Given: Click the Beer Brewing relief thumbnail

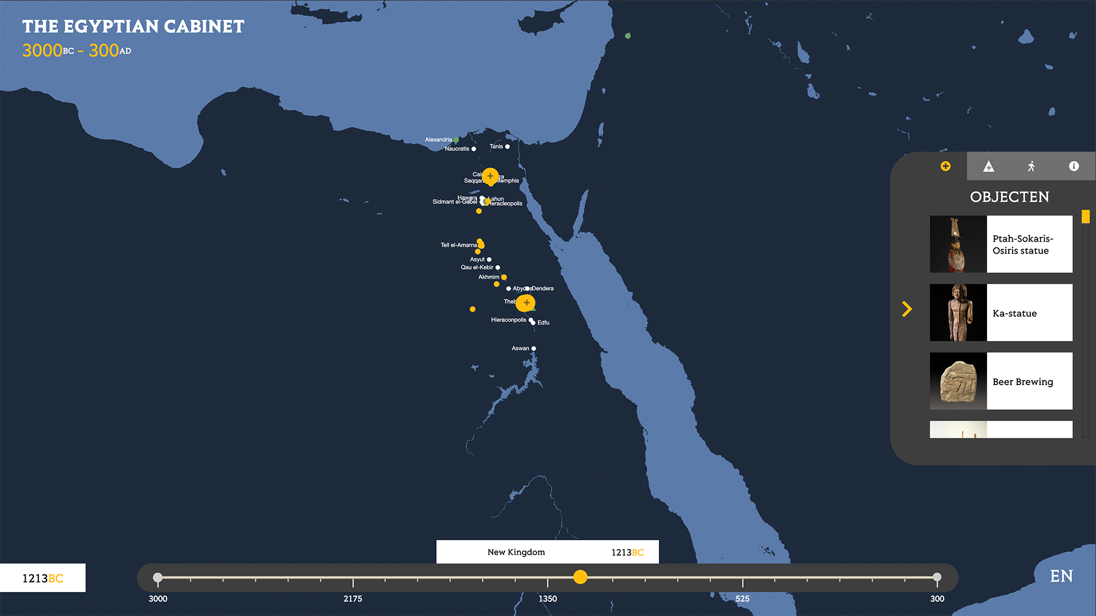Looking at the screenshot, I should (x=958, y=381).
